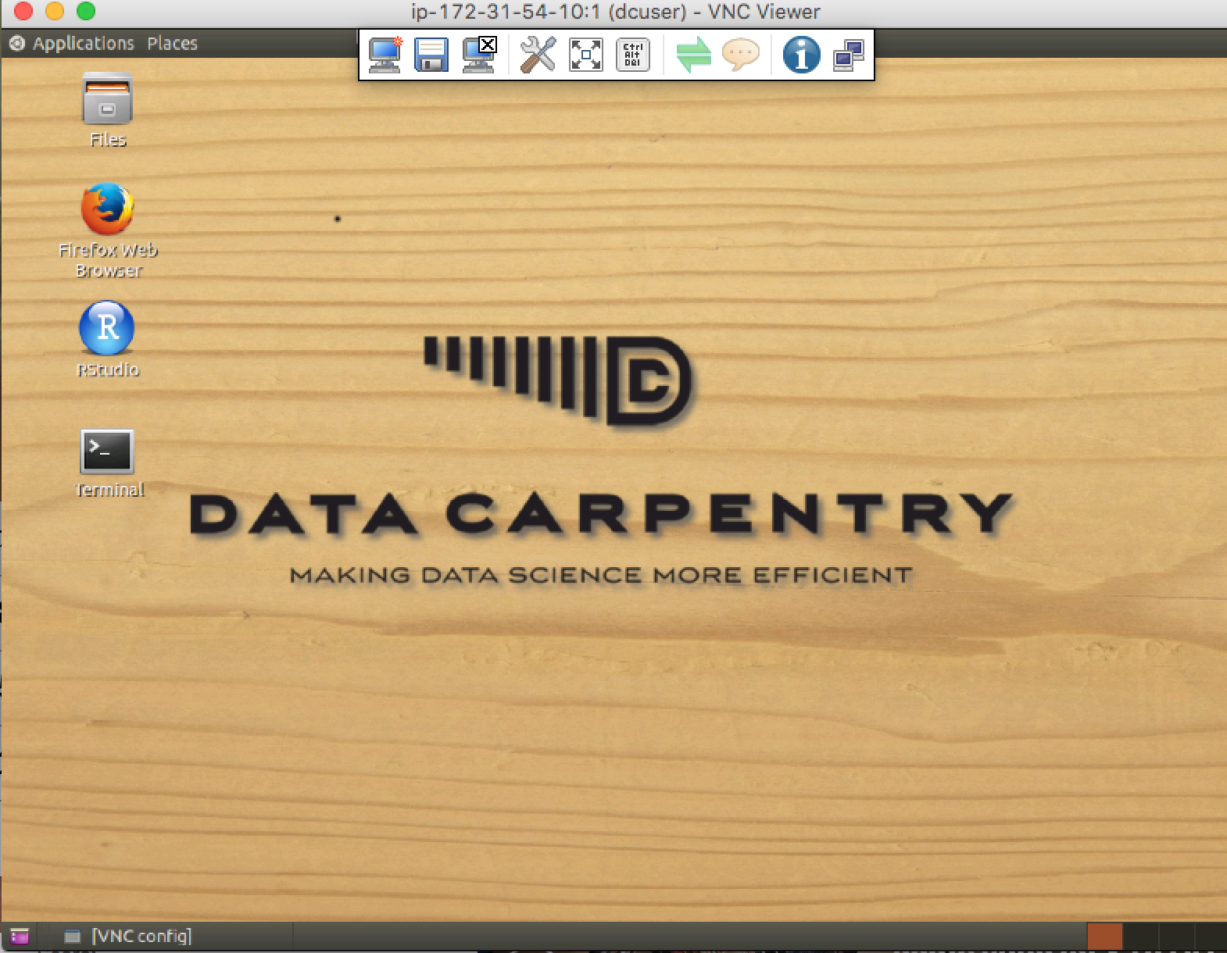Open file transfer with the green arrows icon
1227x953 pixels.
[x=693, y=55]
